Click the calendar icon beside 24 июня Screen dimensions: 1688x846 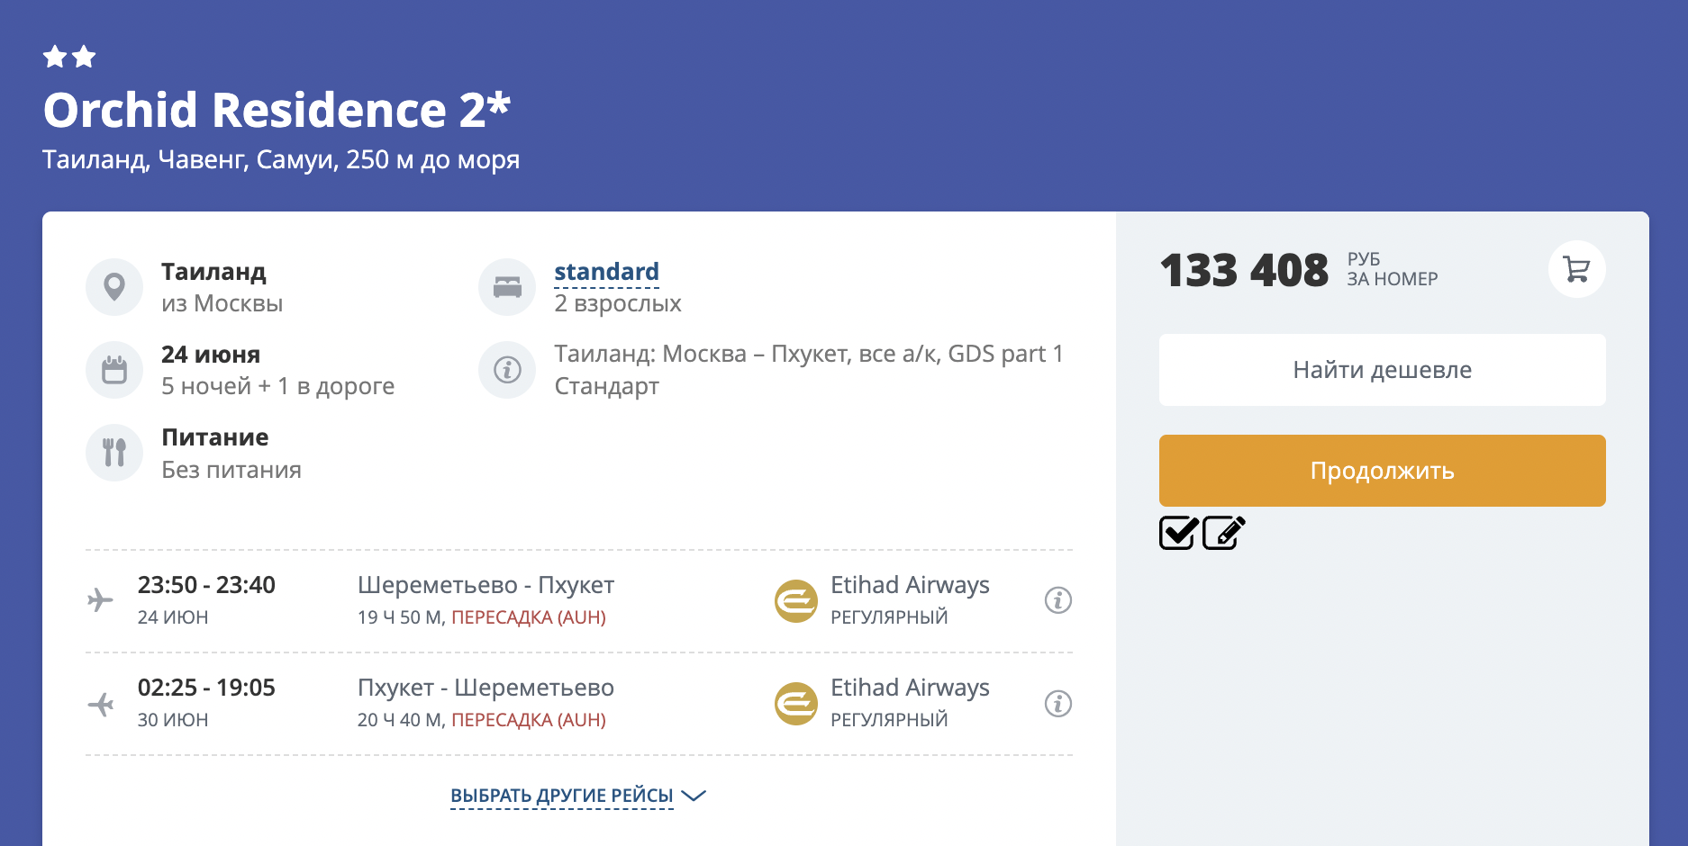[x=114, y=370]
